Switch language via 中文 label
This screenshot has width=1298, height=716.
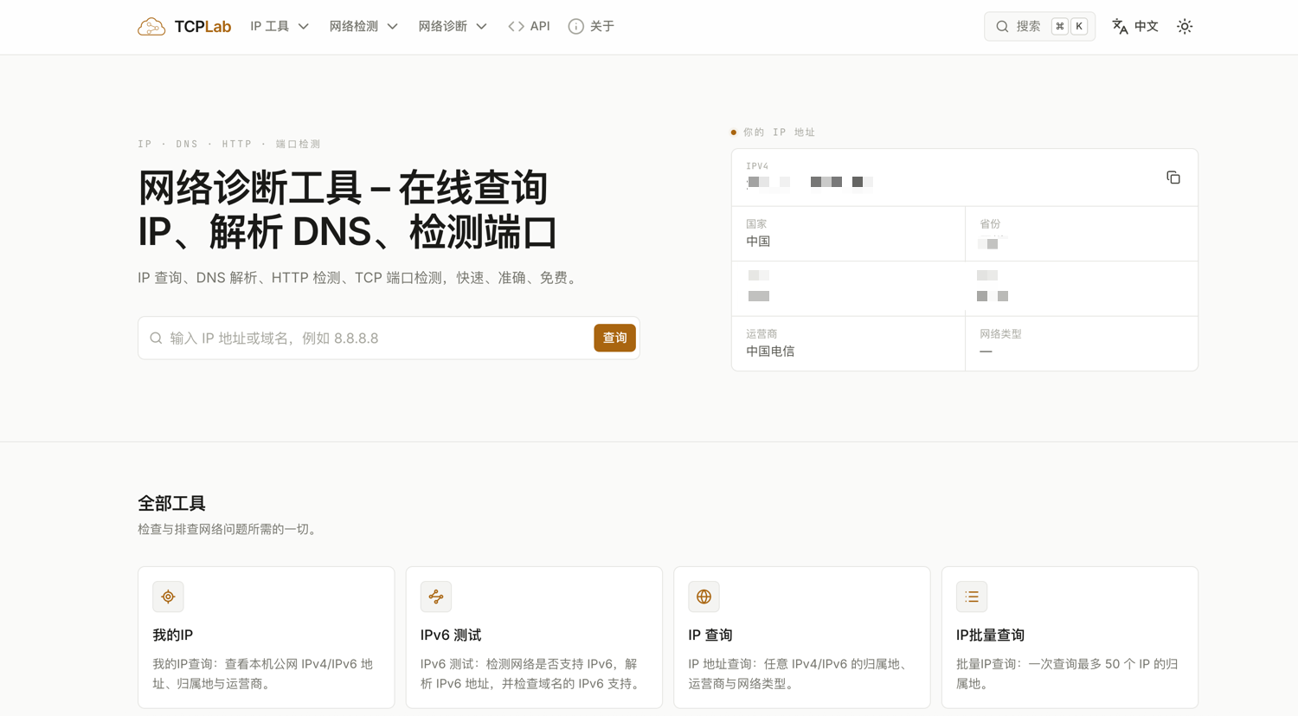click(1147, 27)
